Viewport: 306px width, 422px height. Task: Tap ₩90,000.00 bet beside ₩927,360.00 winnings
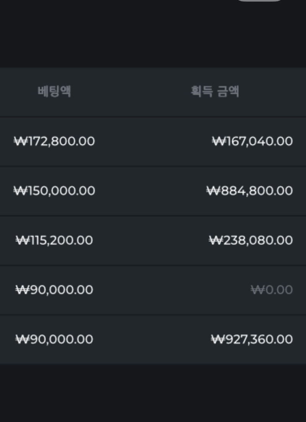pyautogui.click(x=54, y=339)
